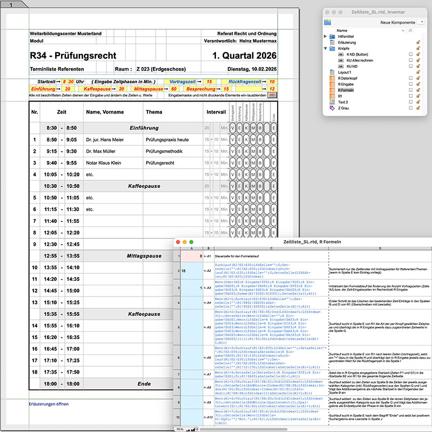432x432 pixels.
Task: Toggle the lock icon beside R Datenkopf
Action: [x=418, y=78]
